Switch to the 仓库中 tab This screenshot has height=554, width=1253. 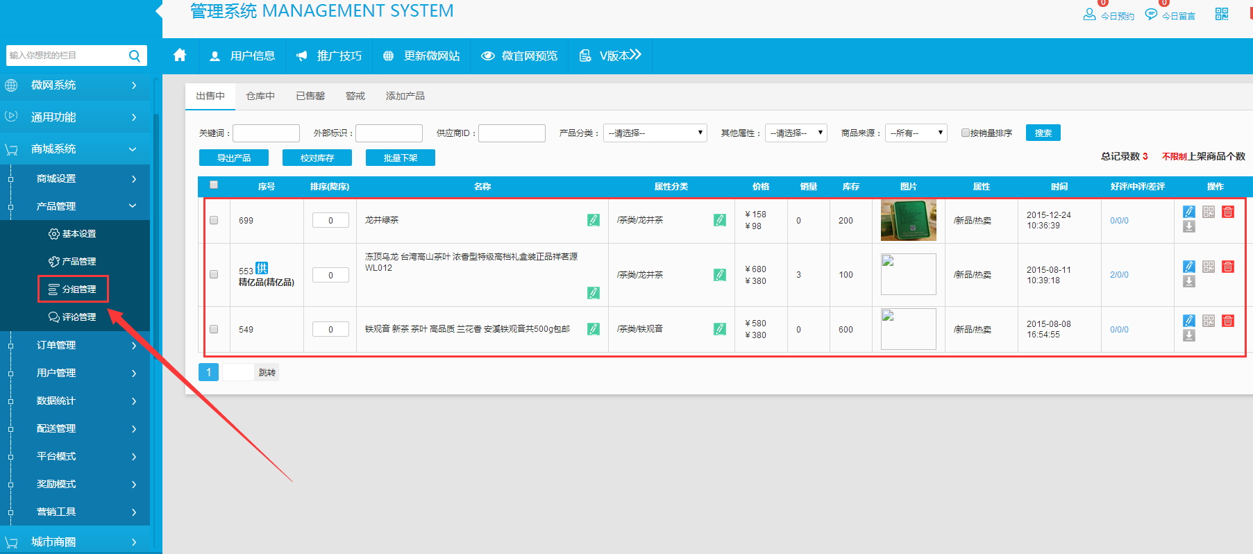[260, 96]
